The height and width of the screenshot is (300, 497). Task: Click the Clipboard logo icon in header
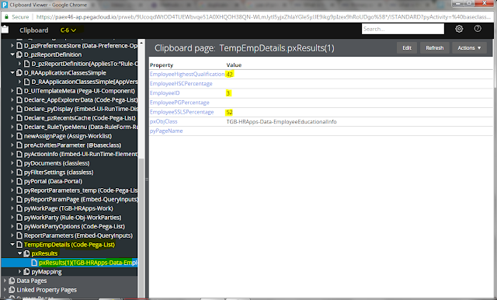[5, 30]
